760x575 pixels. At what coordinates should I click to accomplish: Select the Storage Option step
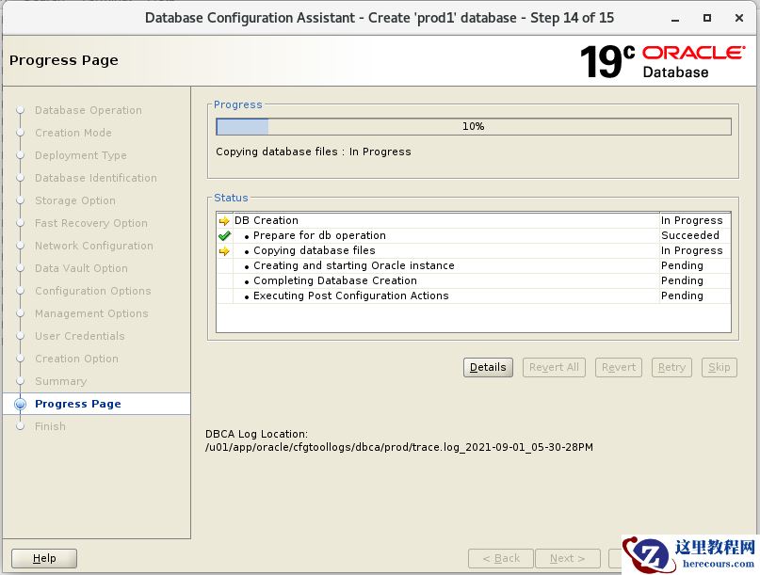click(75, 200)
